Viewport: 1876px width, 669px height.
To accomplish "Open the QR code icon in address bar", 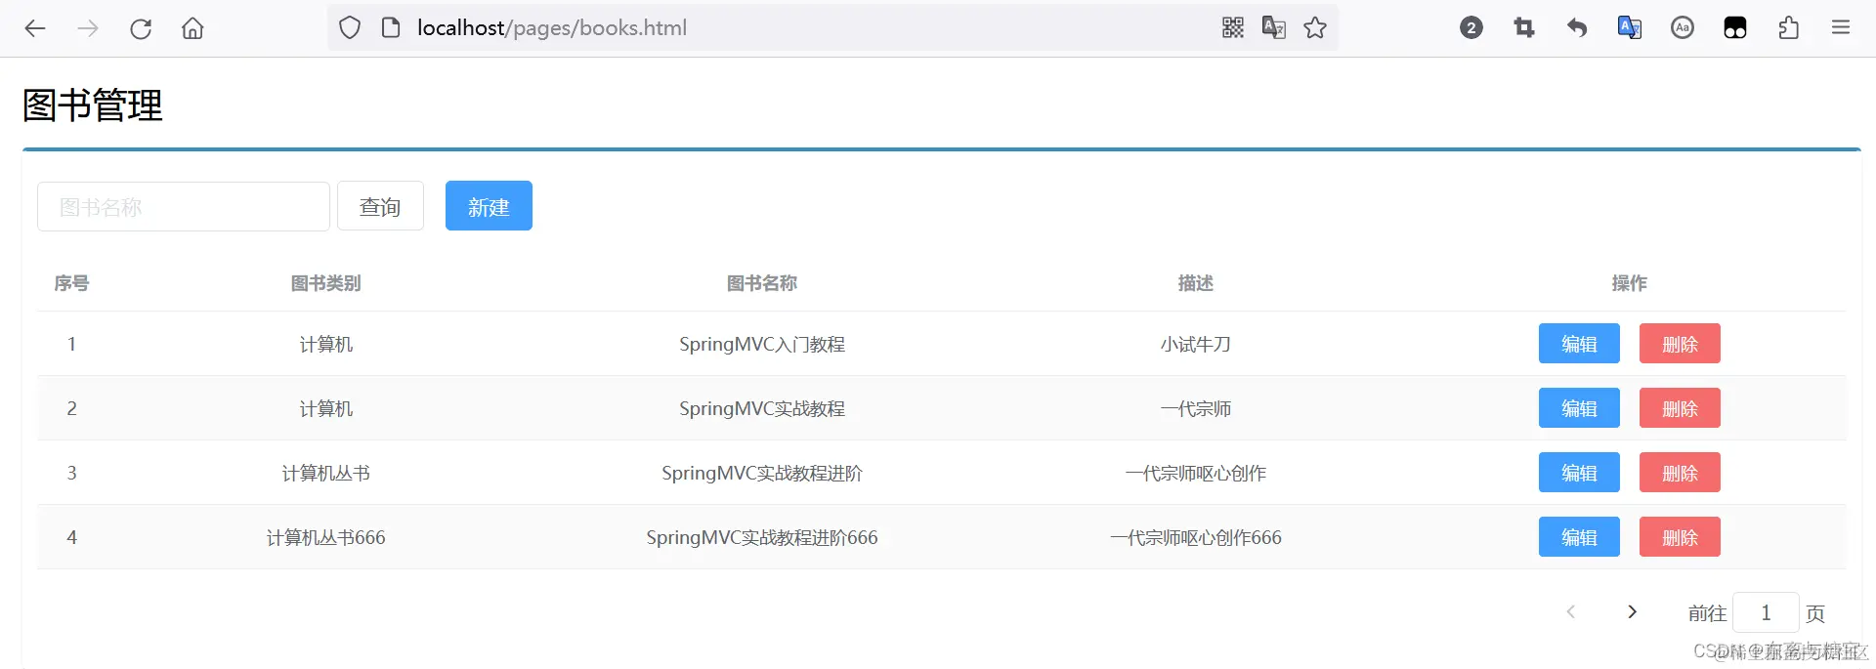I will point(1233,28).
